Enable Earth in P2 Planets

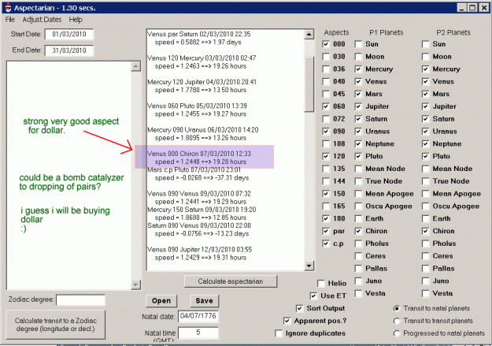click(x=425, y=219)
